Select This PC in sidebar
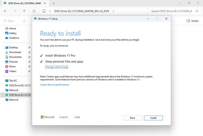This screenshot has height=136, width=203. (x=13, y=81)
